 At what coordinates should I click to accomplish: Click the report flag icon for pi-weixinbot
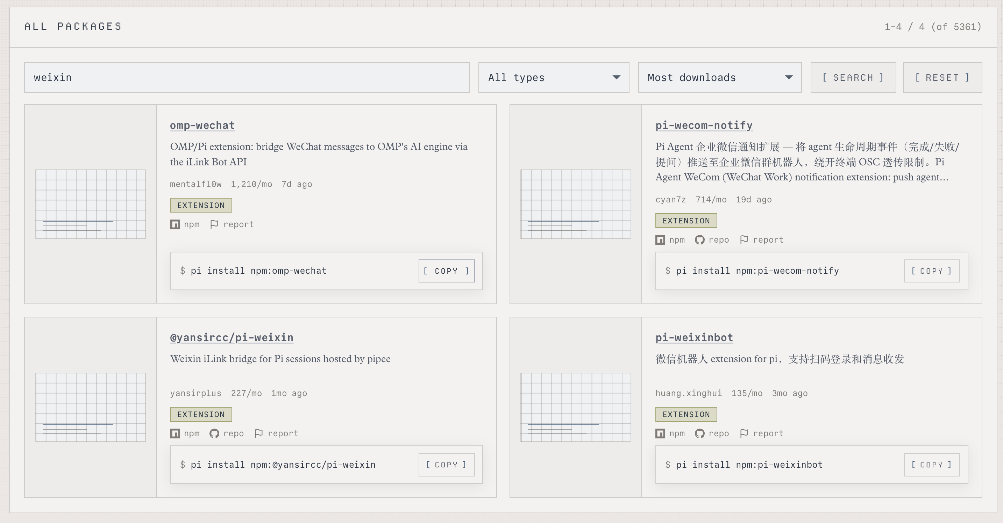coord(744,434)
